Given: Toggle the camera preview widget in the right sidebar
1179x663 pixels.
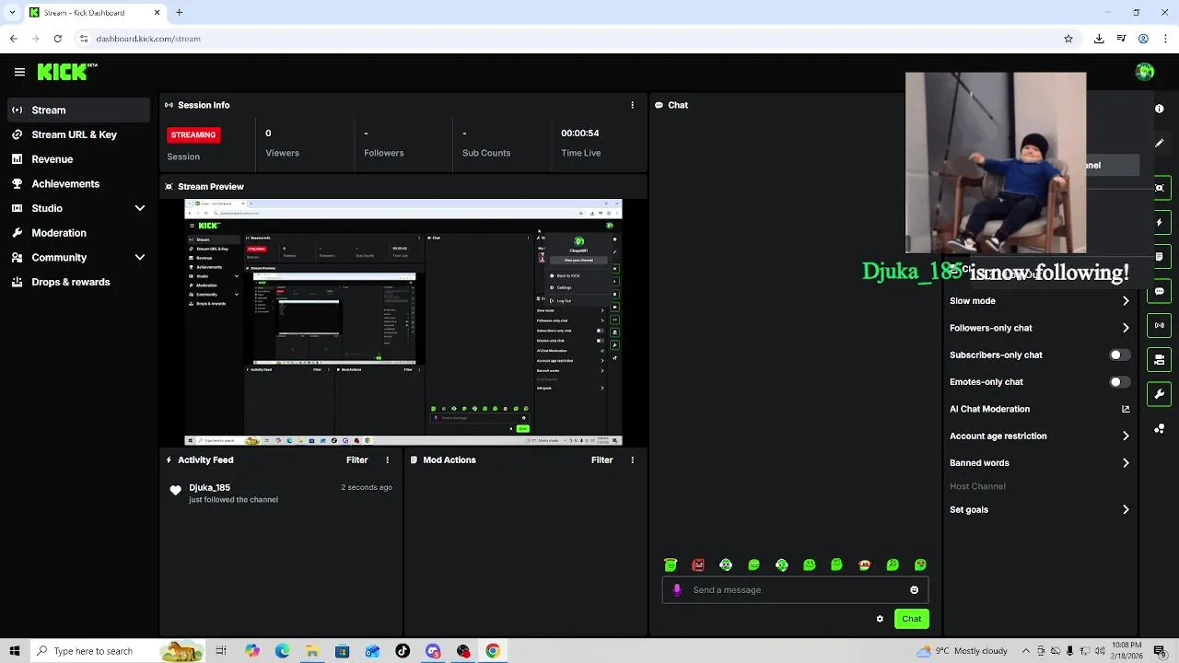Looking at the screenshot, I should (x=1160, y=188).
